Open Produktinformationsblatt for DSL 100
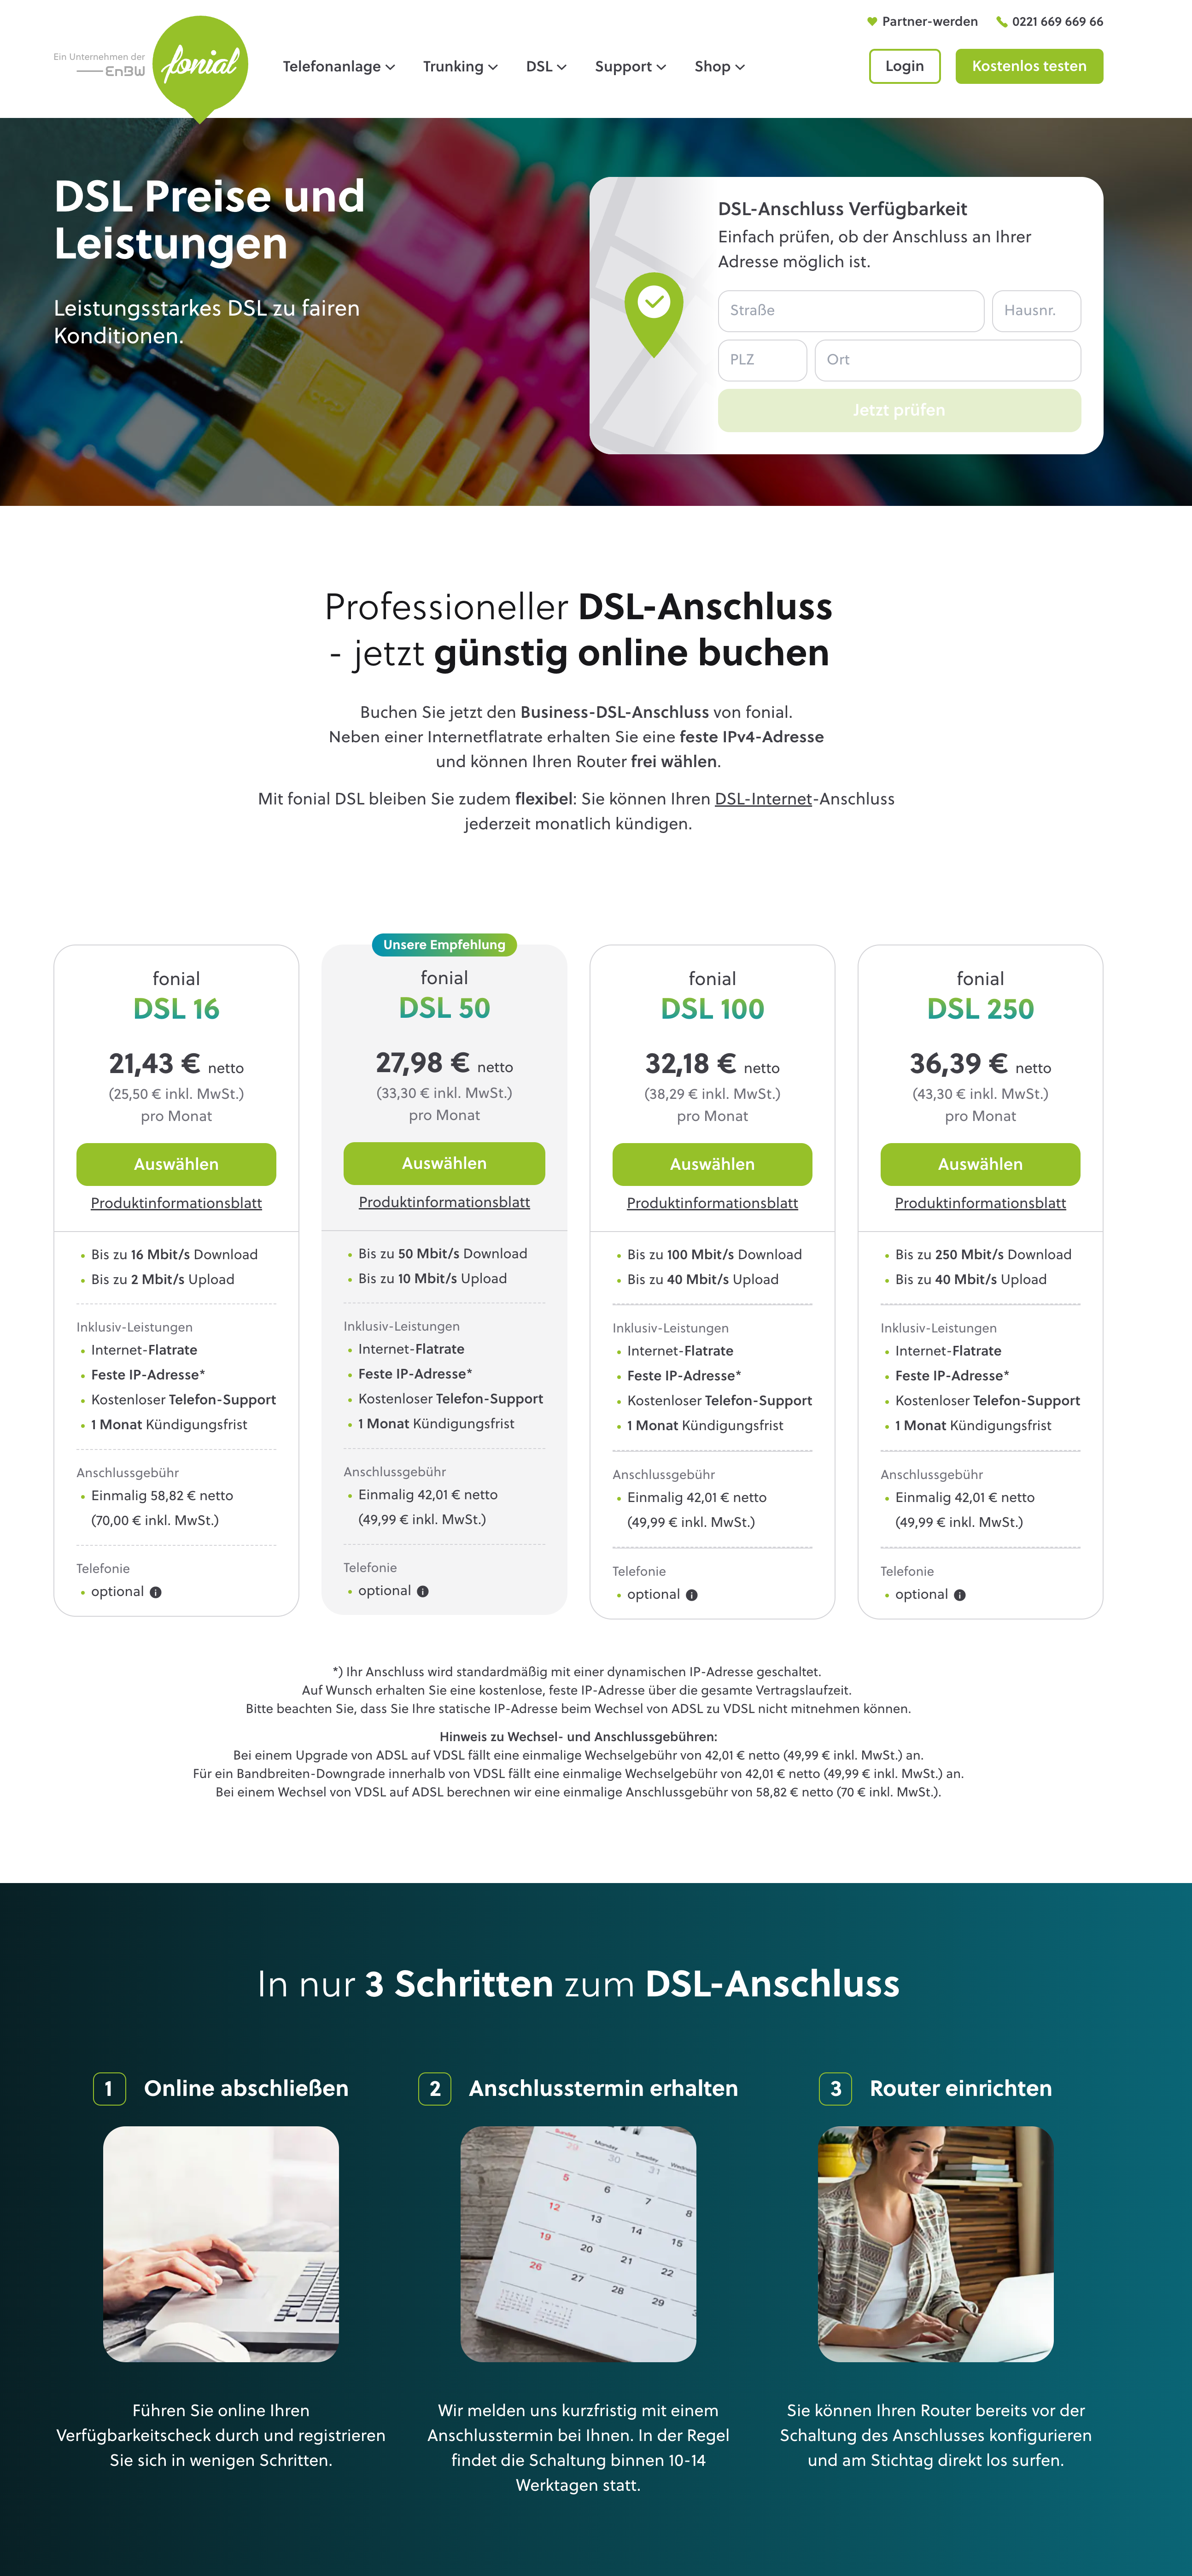 pos(712,1203)
